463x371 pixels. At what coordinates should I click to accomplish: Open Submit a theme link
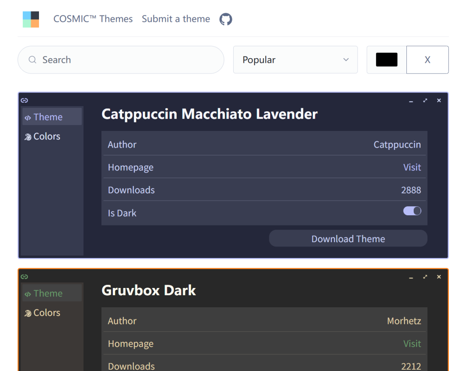176,19
